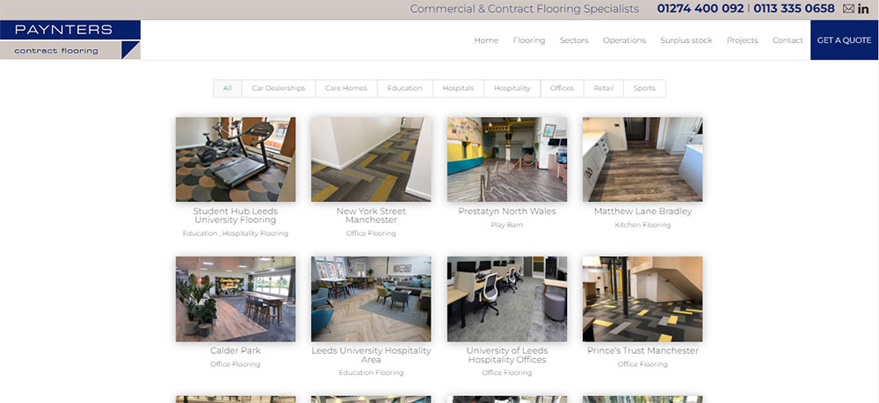Filter projects by Hospitals
Viewport: 879px width, 403px height.
458,89
